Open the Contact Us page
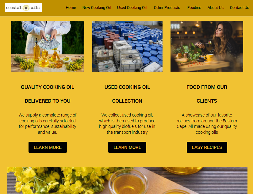This screenshot has height=194, width=253. 240,8
